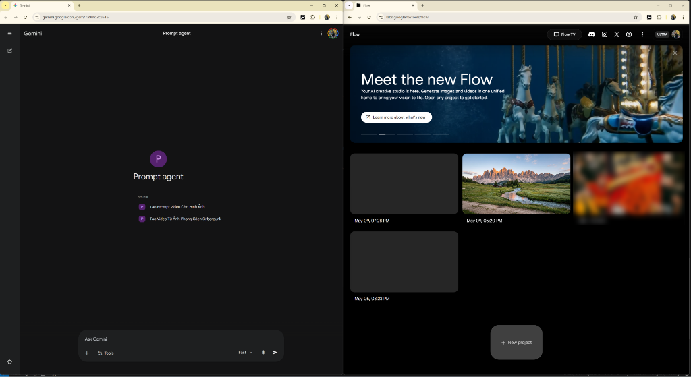Screen dimensions: 691x377
Task: Open Flow account profile avatar
Action: (676, 34)
